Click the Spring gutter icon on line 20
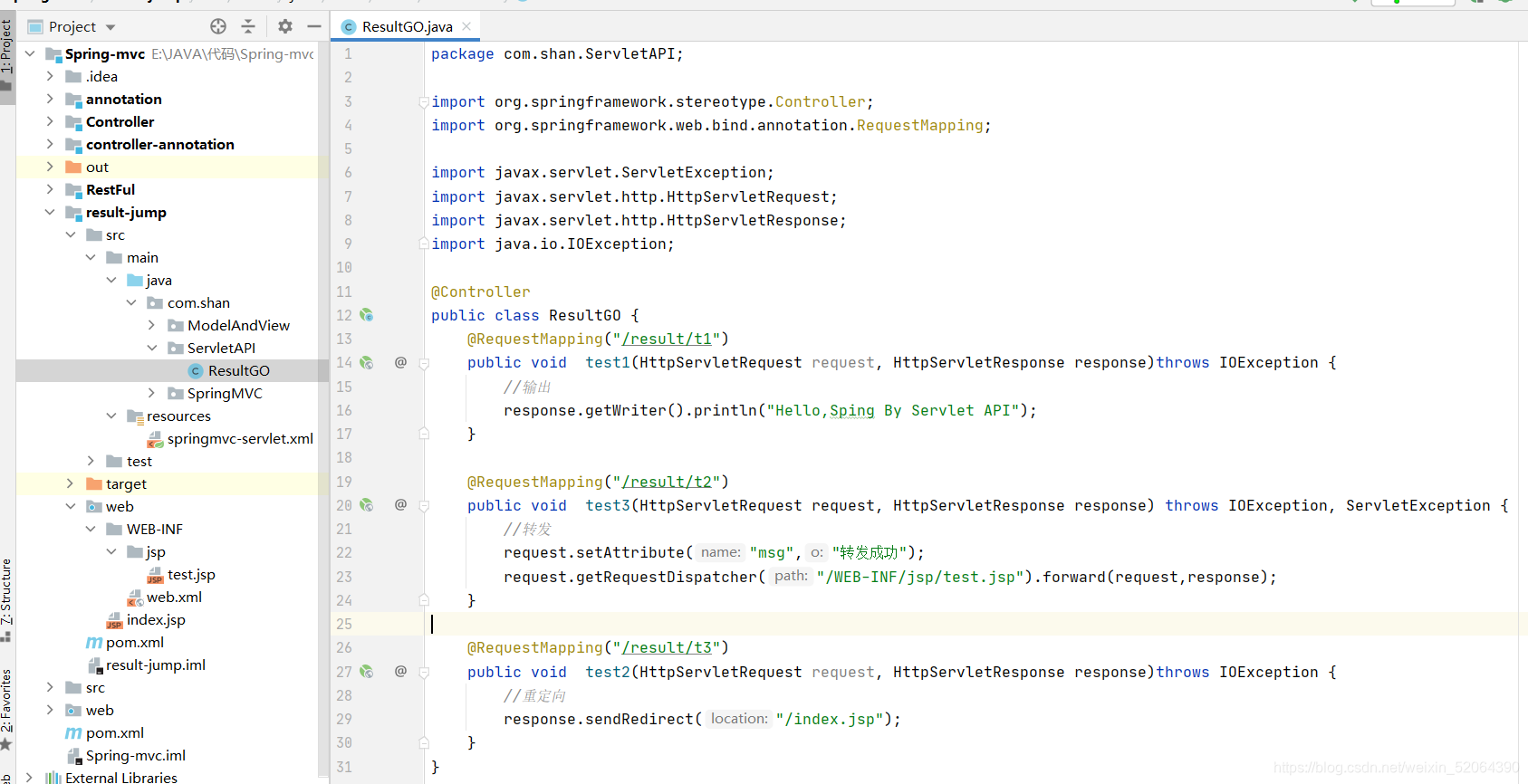1528x784 pixels. coord(367,505)
